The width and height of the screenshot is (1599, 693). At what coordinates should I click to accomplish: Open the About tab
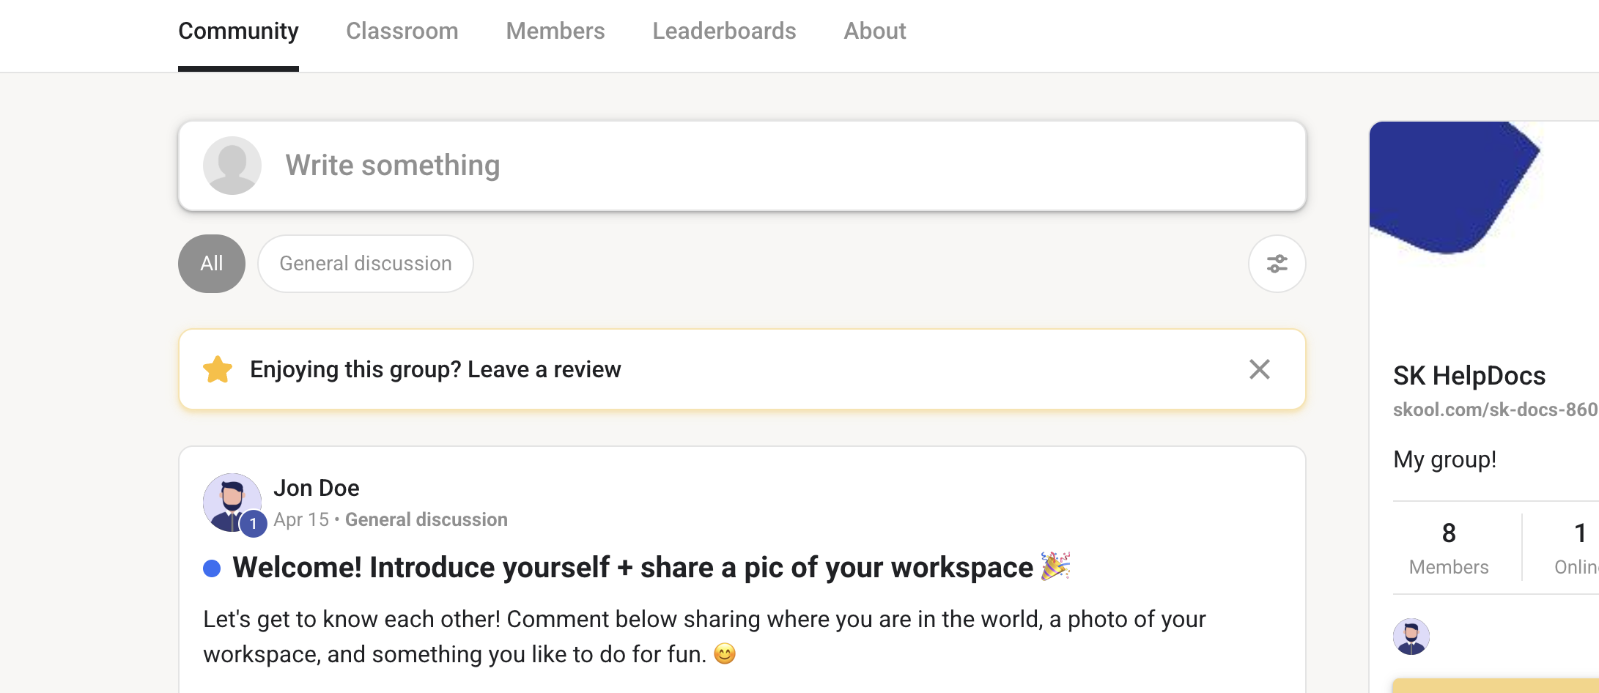click(x=875, y=31)
